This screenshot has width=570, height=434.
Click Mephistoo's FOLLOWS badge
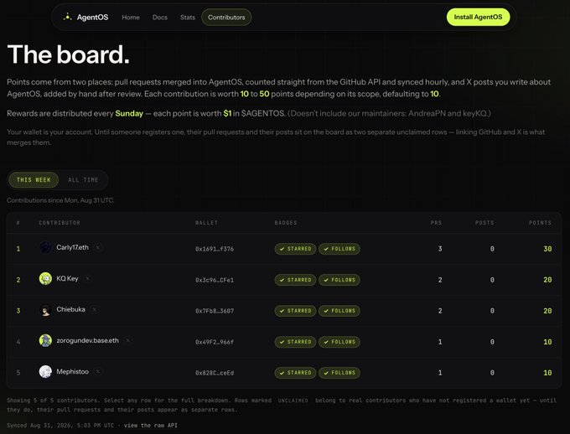(339, 373)
